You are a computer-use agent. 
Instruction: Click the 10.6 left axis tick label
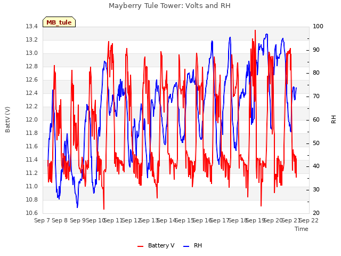pos(32,213)
